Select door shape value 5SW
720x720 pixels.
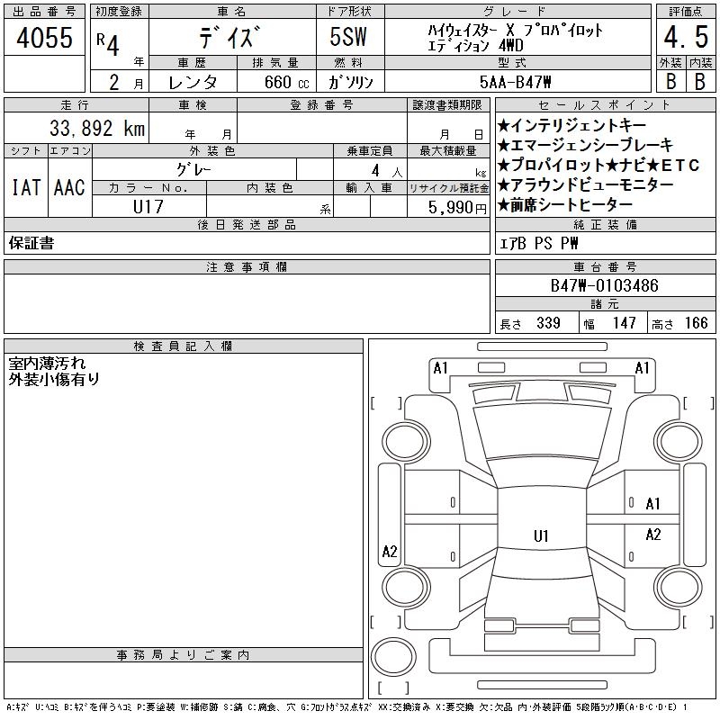(x=348, y=37)
